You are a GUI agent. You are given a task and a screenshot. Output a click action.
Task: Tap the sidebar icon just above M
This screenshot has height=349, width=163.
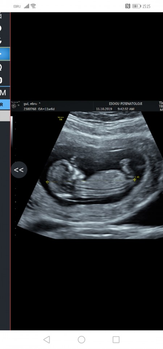click(x=1, y=80)
